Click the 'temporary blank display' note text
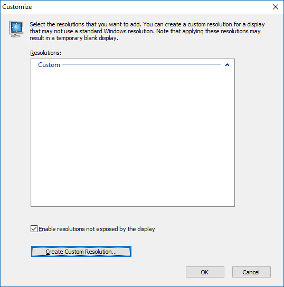Screen dimensions: 284x287 pyautogui.click(x=87, y=38)
